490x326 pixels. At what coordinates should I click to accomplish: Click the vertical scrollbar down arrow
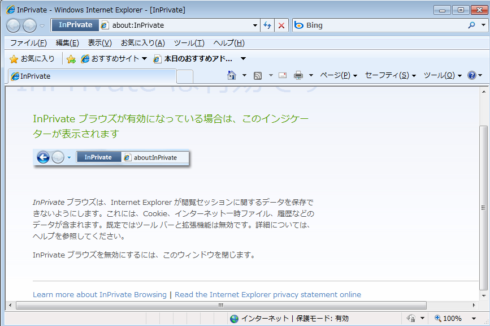point(483,295)
